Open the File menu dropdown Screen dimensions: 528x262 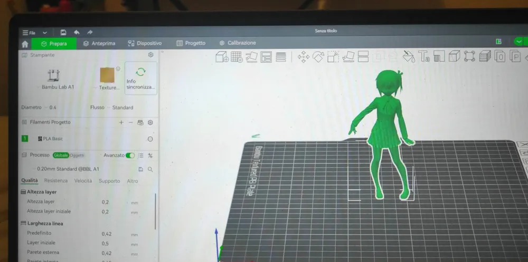click(x=29, y=33)
